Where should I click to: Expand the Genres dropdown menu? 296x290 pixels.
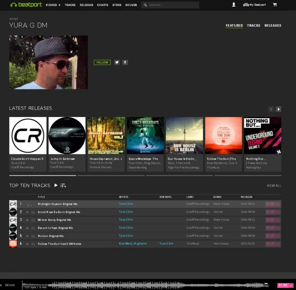(53, 5)
